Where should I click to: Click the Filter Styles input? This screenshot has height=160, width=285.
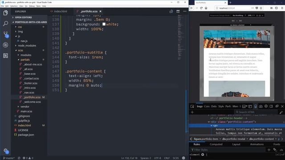pos(227,150)
